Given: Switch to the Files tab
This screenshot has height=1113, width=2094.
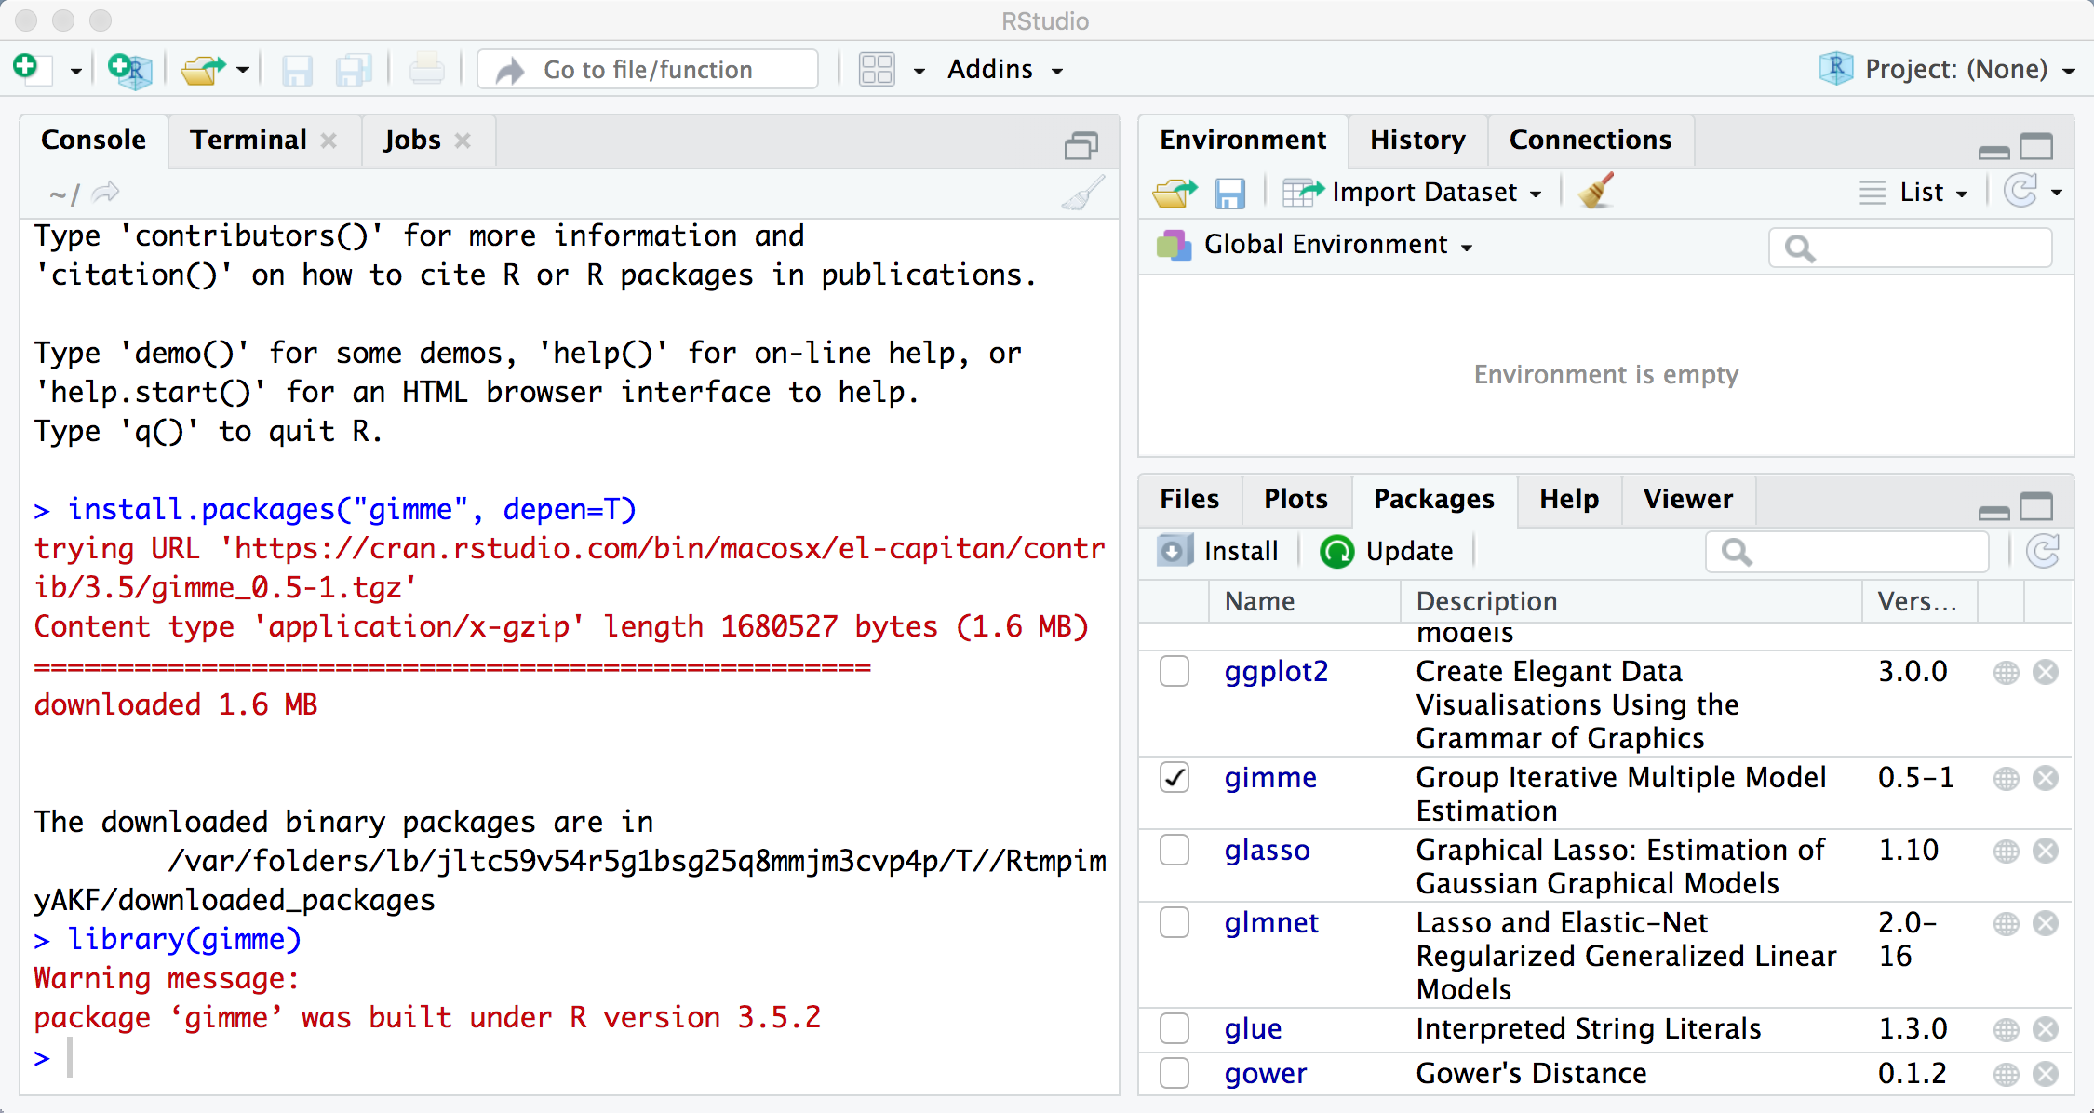Looking at the screenshot, I should 1189,500.
